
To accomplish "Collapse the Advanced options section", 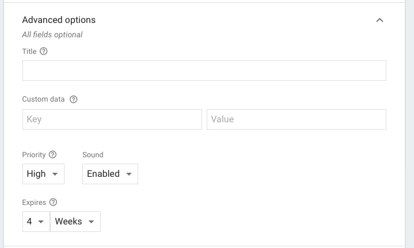I will tap(379, 20).
